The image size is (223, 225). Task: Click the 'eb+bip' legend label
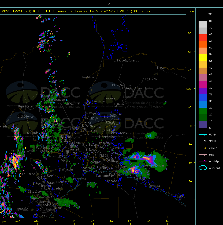214,161
